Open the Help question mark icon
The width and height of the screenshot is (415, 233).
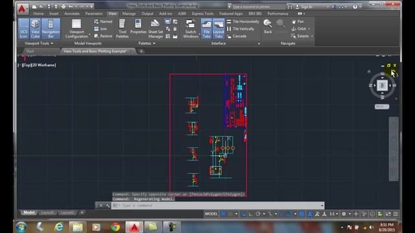pos(355,6)
